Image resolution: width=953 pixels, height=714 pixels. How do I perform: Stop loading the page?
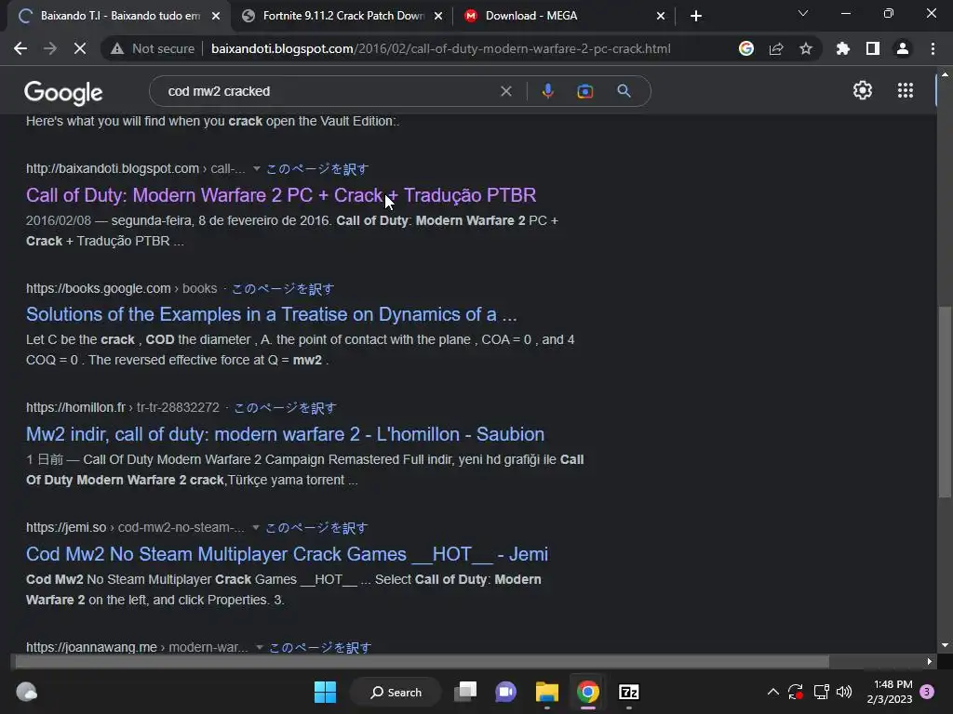click(80, 48)
